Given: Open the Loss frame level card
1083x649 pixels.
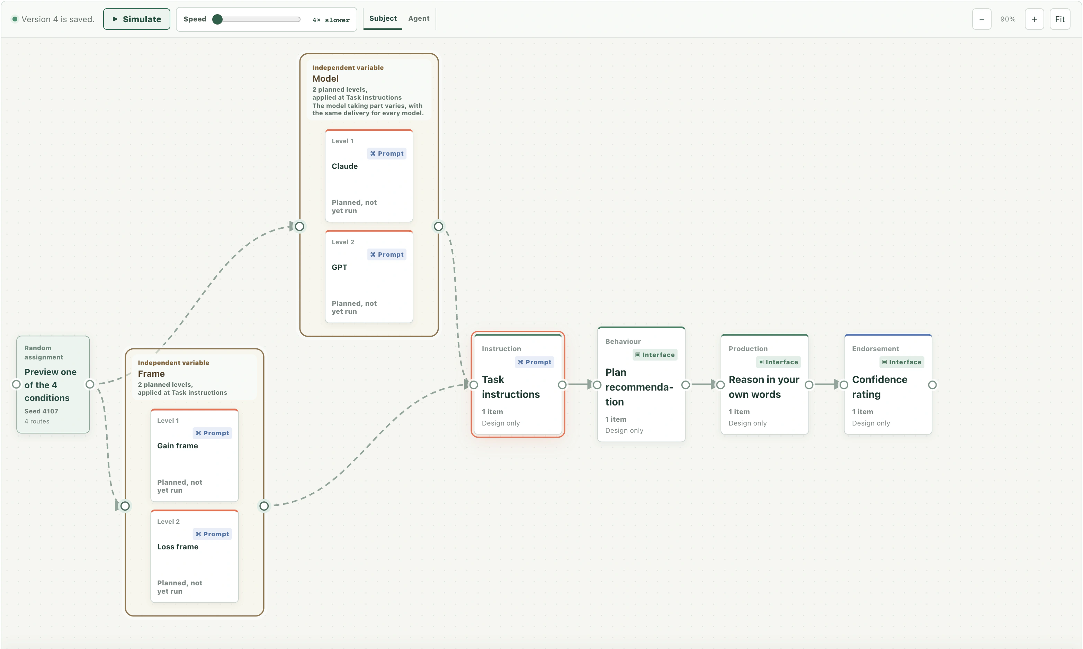Looking at the screenshot, I should click(x=194, y=556).
